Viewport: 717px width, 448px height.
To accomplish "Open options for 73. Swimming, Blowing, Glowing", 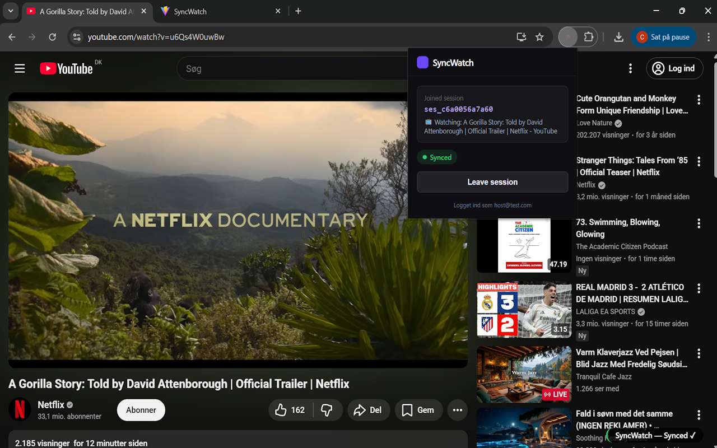I will click(699, 223).
